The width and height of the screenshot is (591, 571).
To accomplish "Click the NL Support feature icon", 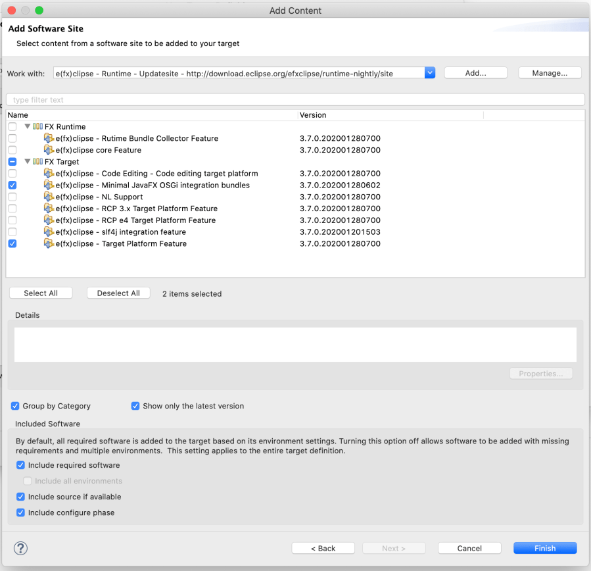I will 49,197.
